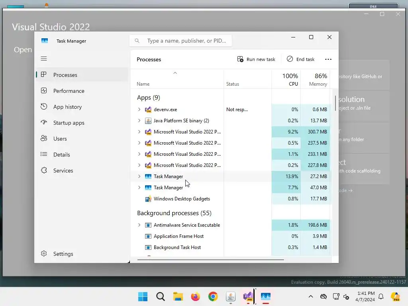Open the Users page
408x306 pixels.
(x=82, y=139)
